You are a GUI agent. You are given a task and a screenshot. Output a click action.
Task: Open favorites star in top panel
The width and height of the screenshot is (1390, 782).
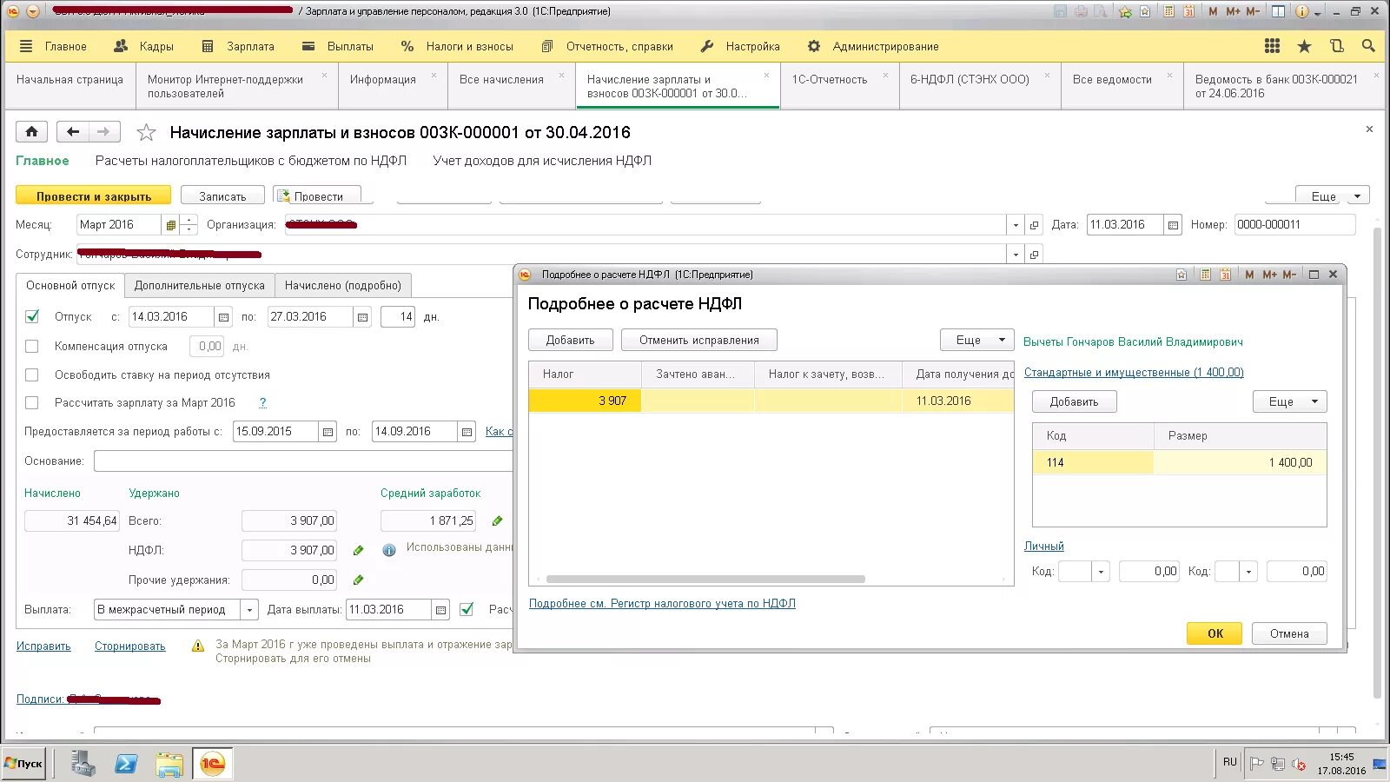(x=1304, y=46)
